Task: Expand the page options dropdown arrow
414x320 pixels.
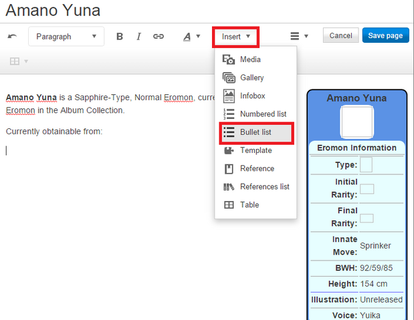Action: pos(306,36)
